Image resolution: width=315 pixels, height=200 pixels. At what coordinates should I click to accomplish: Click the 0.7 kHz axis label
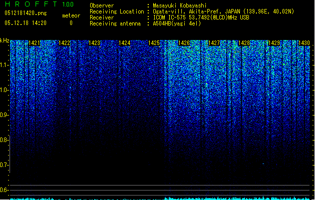[x=4, y=165]
